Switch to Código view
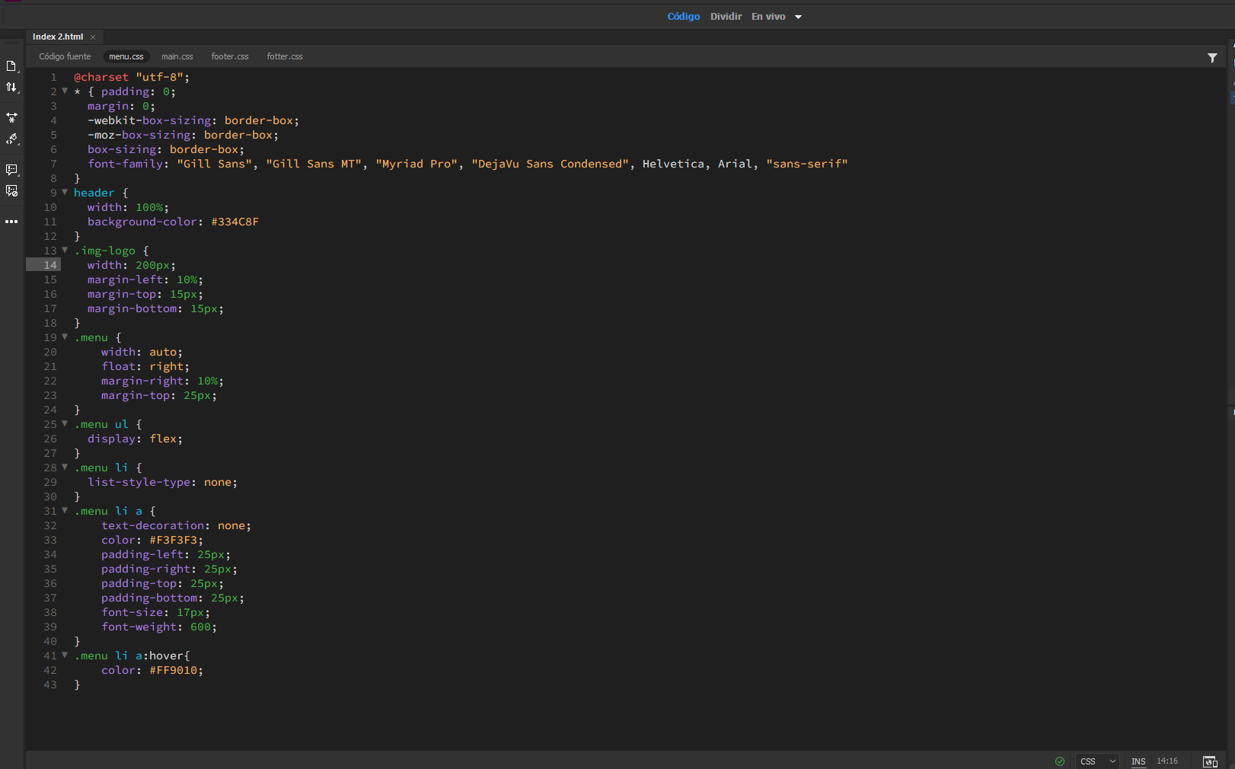 tap(684, 16)
